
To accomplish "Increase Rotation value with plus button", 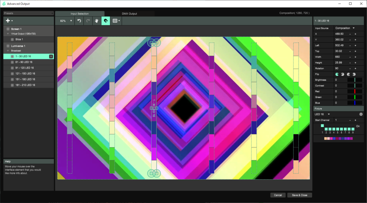I will click(x=355, y=69).
